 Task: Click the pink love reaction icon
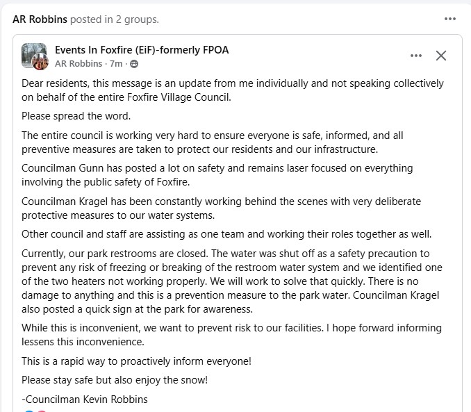[x=40, y=411]
